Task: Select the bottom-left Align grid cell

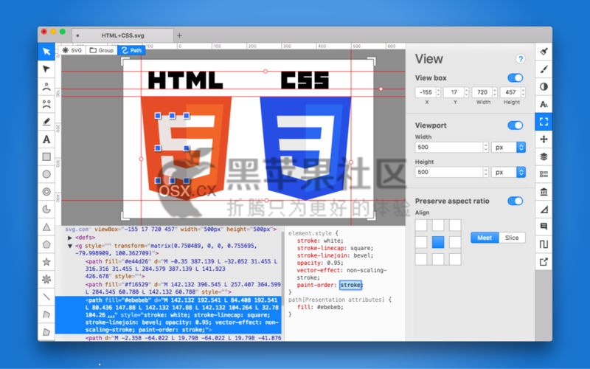Action: click(421, 259)
